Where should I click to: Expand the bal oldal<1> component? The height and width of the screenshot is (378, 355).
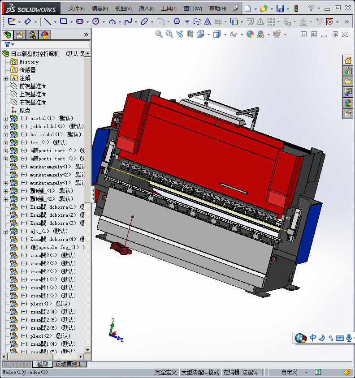pos(5,135)
